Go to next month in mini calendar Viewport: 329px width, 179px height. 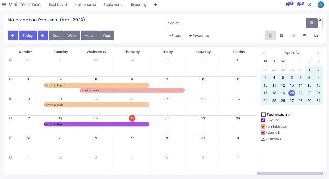pos(318,53)
